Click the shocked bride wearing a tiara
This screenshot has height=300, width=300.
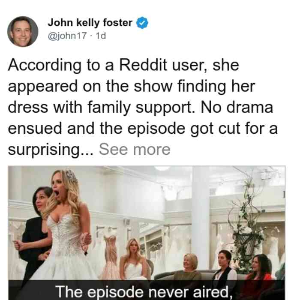click(x=65, y=224)
